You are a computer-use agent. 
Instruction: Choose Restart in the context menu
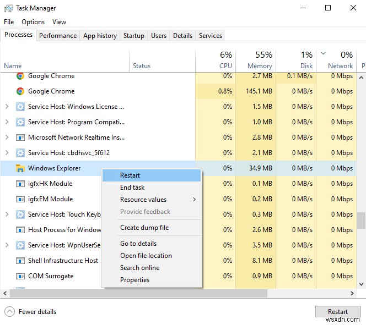point(152,175)
